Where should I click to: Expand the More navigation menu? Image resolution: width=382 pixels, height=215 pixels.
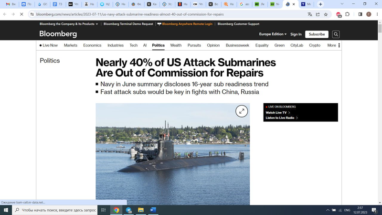pyautogui.click(x=333, y=45)
